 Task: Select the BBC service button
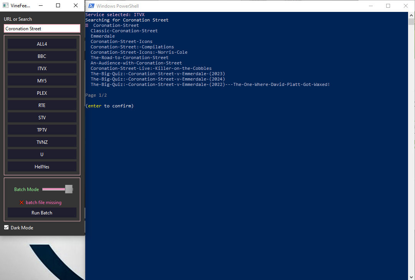click(42, 56)
